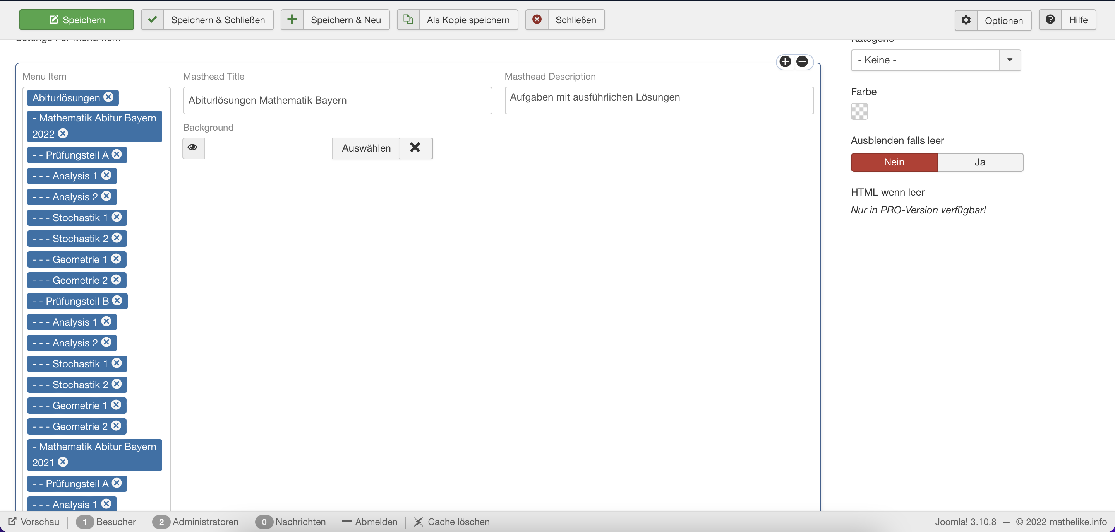Open the Hilfe question mark icon
The image size is (1115, 532).
click(x=1050, y=20)
